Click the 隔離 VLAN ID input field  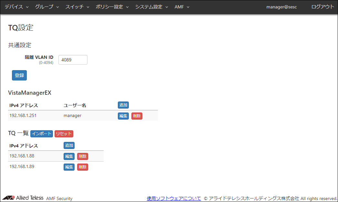[73, 60]
